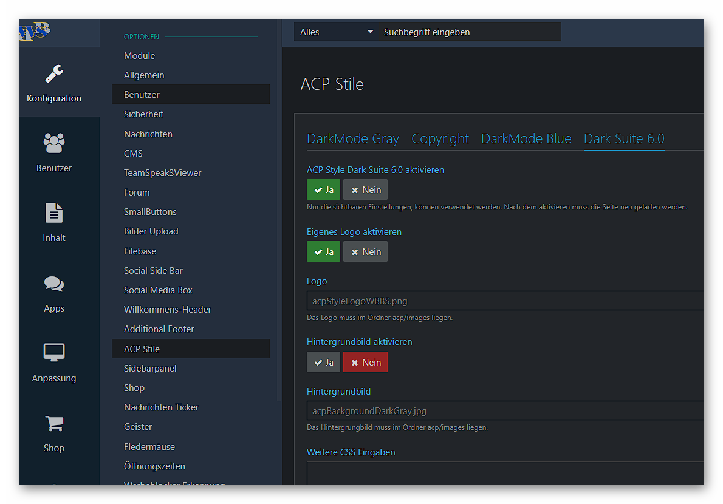Disable Hintergrundbild with red Nein button

point(365,362)
